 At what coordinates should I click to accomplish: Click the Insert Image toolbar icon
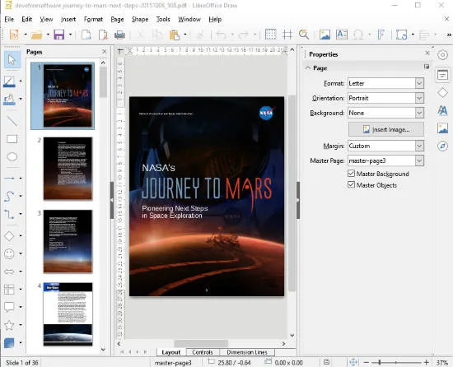click(x=325, y=35)
